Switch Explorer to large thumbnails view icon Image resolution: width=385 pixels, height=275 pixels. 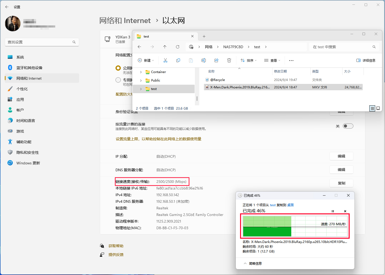(x=378, y=108)
